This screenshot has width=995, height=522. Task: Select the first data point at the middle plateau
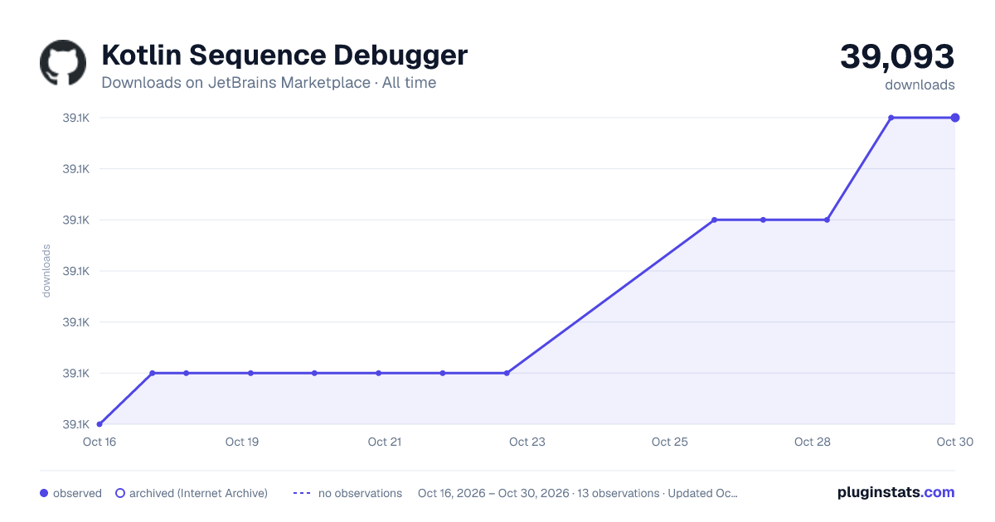(714, 220)
